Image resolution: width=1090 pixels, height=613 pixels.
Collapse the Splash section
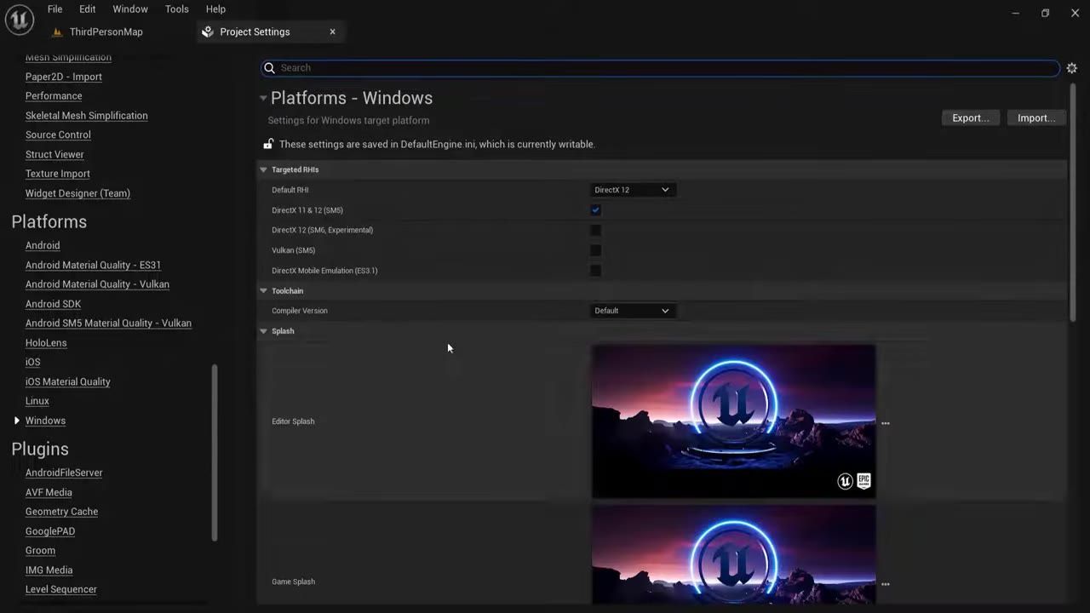click(263, 331)
